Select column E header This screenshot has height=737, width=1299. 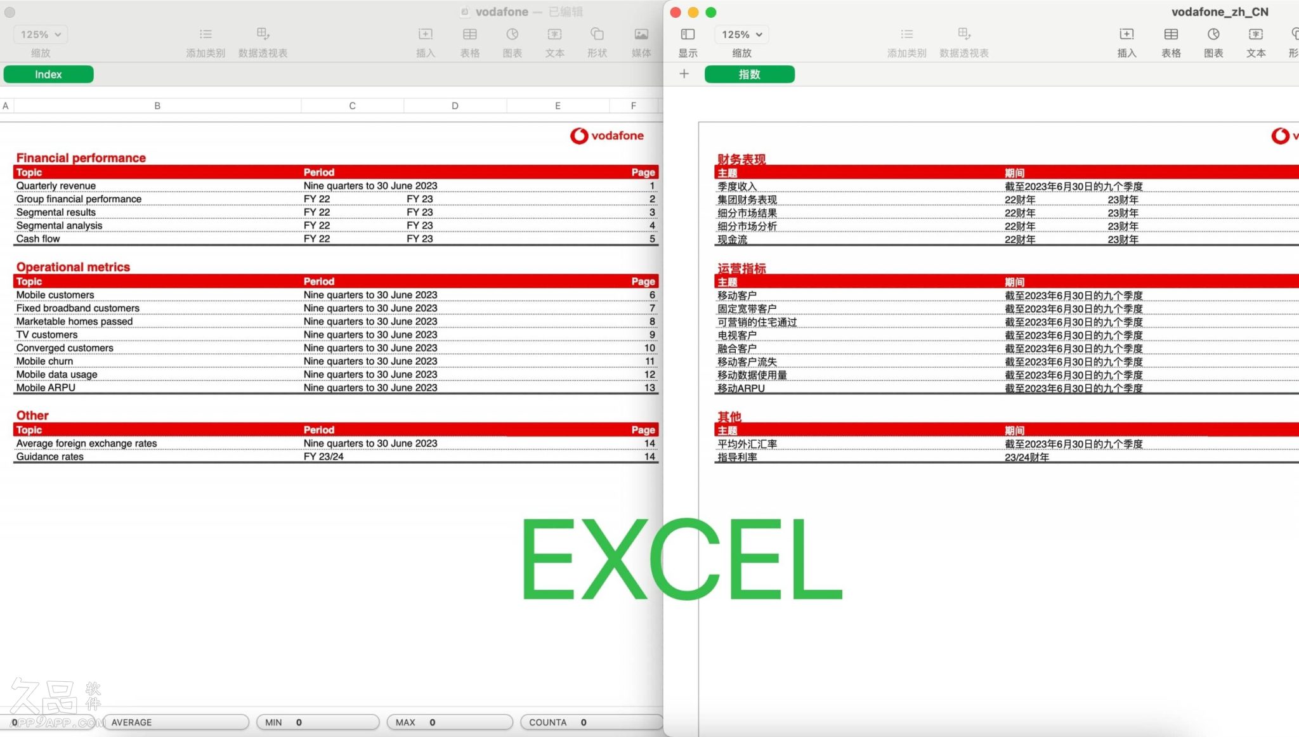pos(558,106)
